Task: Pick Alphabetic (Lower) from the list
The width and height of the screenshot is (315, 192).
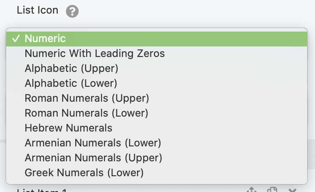Action: tap(71, 83)
